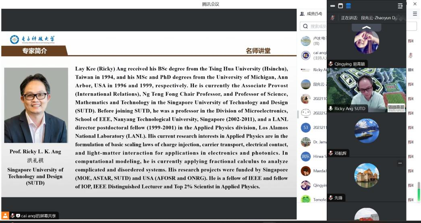Click 名师讲堂 text on slide
The width and height of the screenshot is (421, 223).
pos(258,51)
